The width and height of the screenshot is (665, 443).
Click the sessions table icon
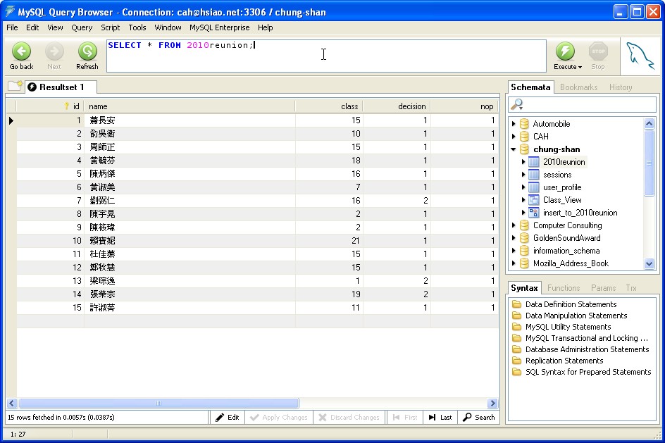(534, 175)
